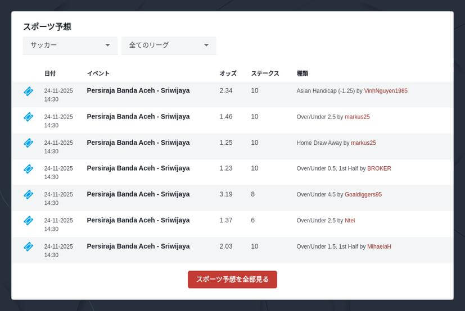Go to Goaldiggers95's profile

(363, 194)
